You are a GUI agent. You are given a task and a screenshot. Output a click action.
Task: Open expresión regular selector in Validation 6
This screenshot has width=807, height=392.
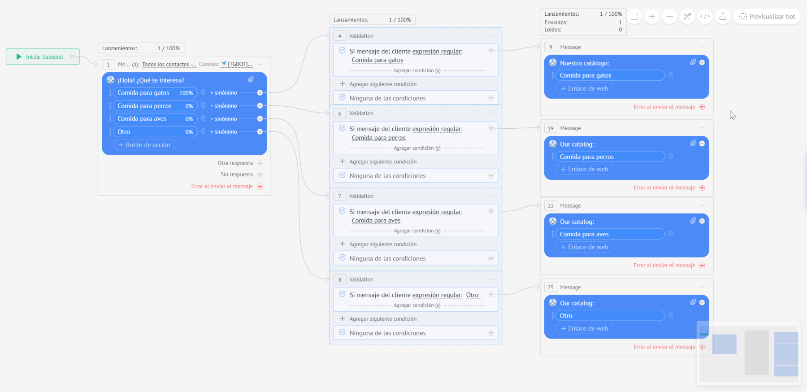[x=437, y=129]
